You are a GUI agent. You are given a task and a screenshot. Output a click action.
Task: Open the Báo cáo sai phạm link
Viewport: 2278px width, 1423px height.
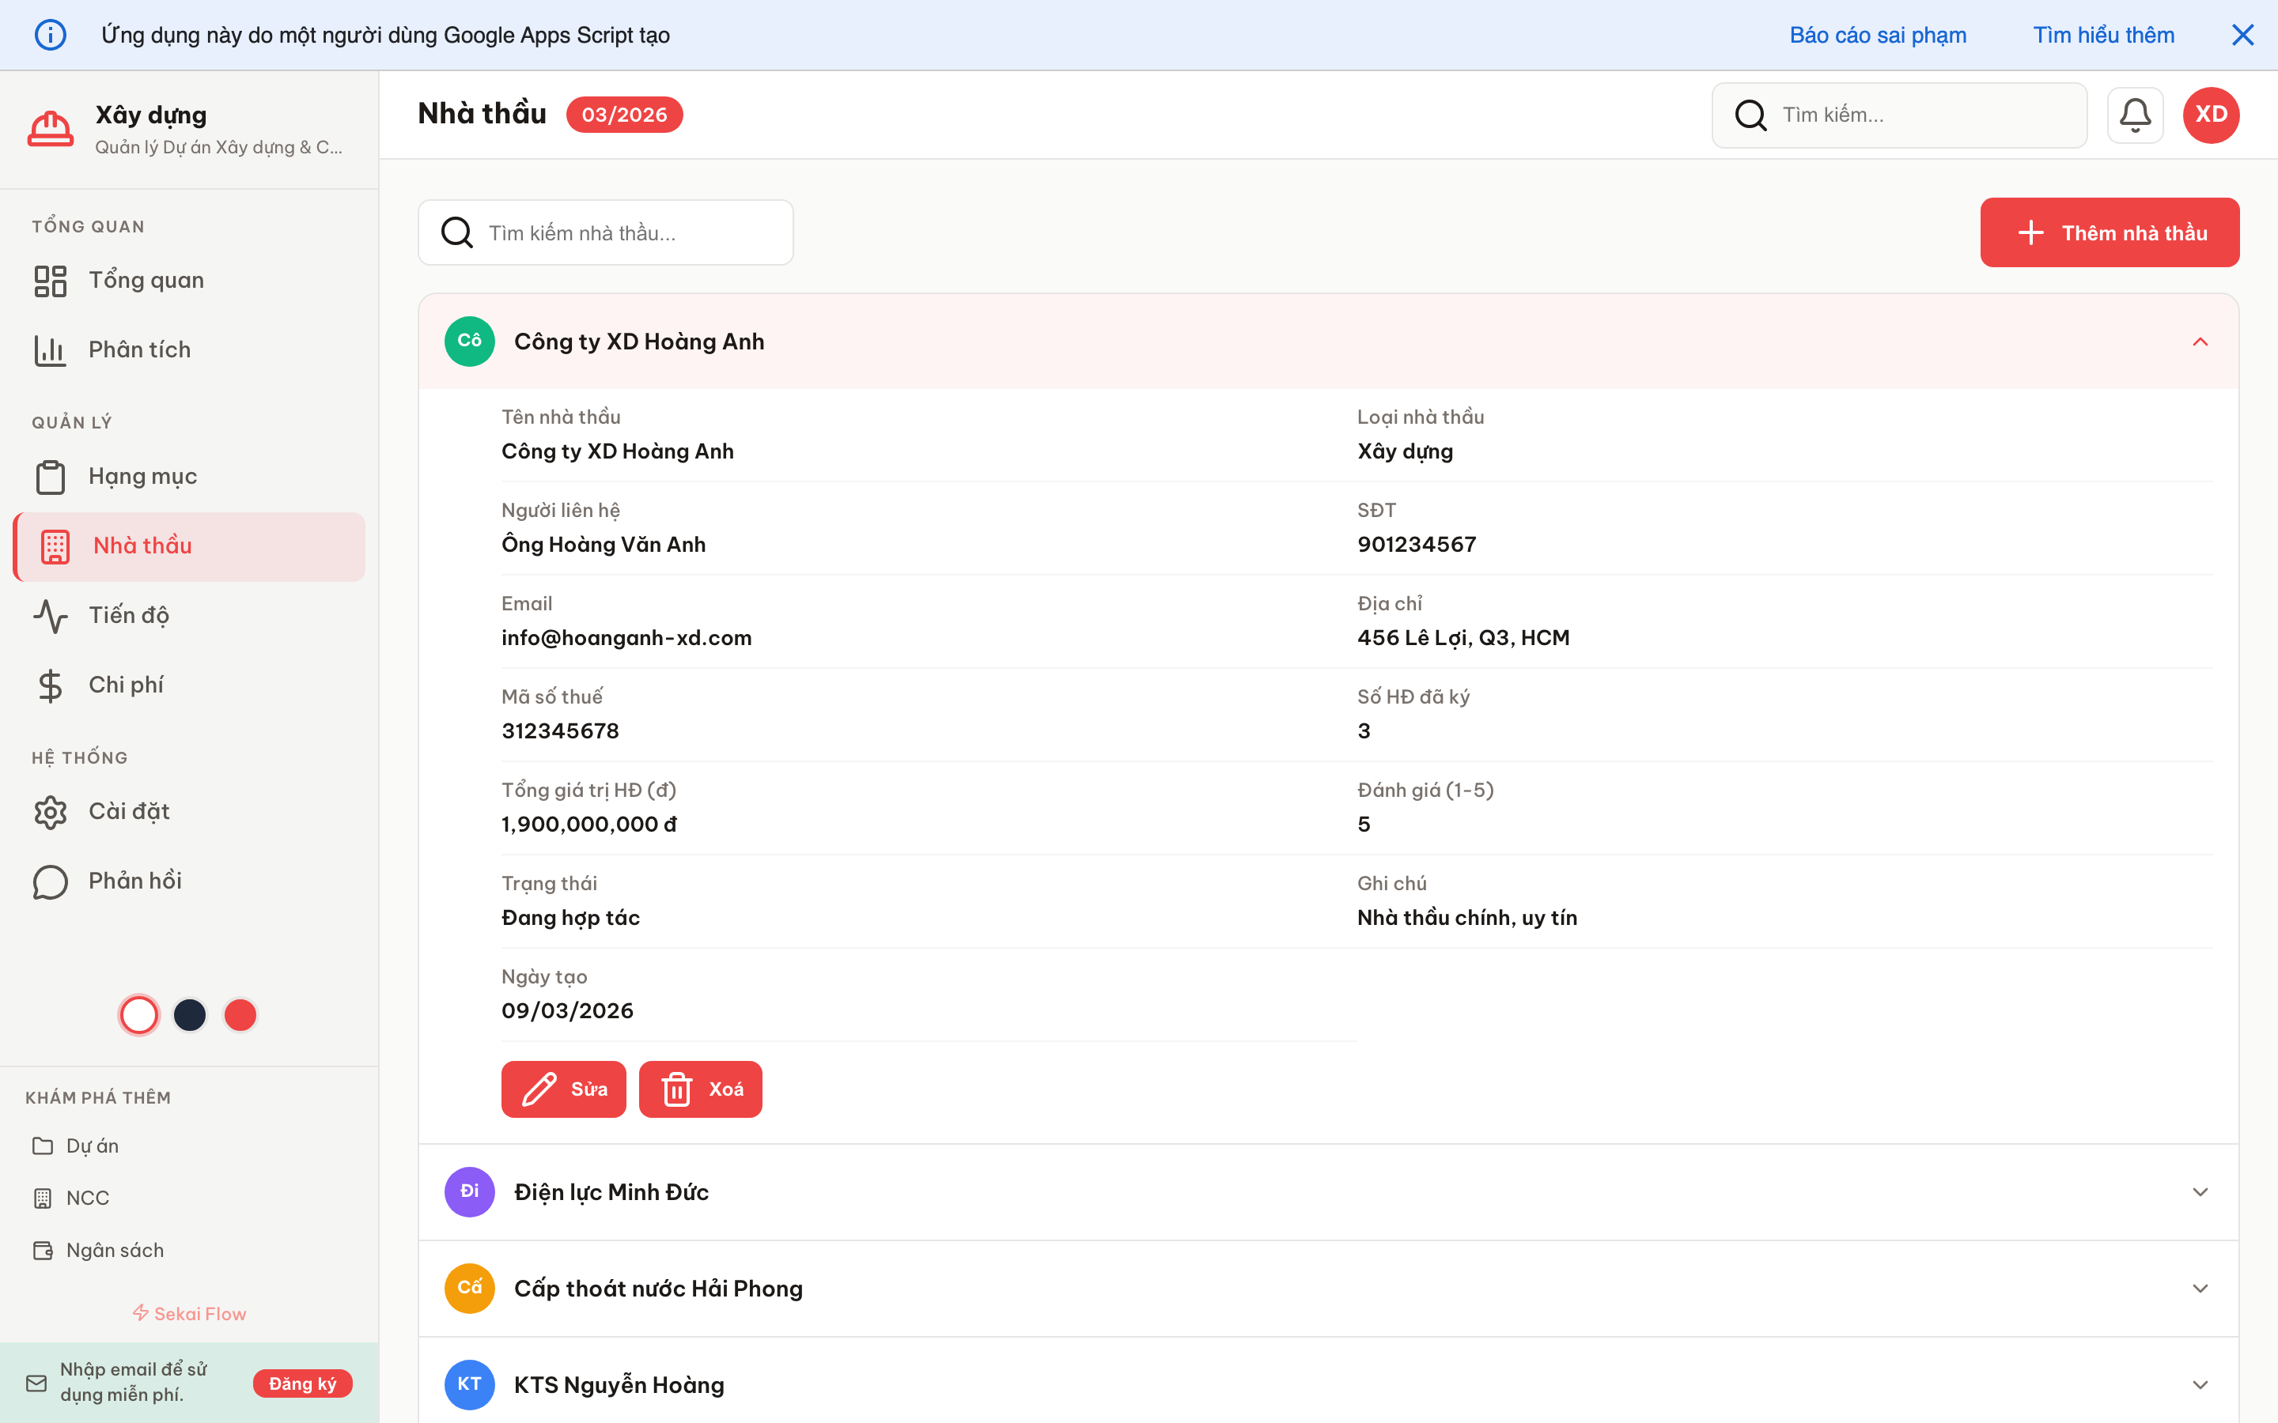tap(1877, 34)
